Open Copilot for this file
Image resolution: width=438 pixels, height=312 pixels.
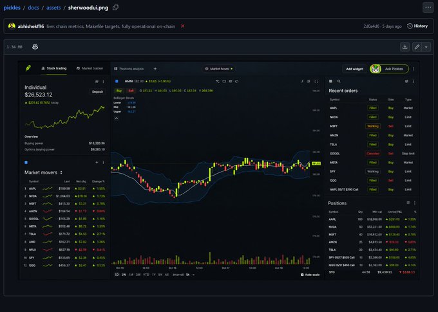pyautogui.click(x=35, y=47)
